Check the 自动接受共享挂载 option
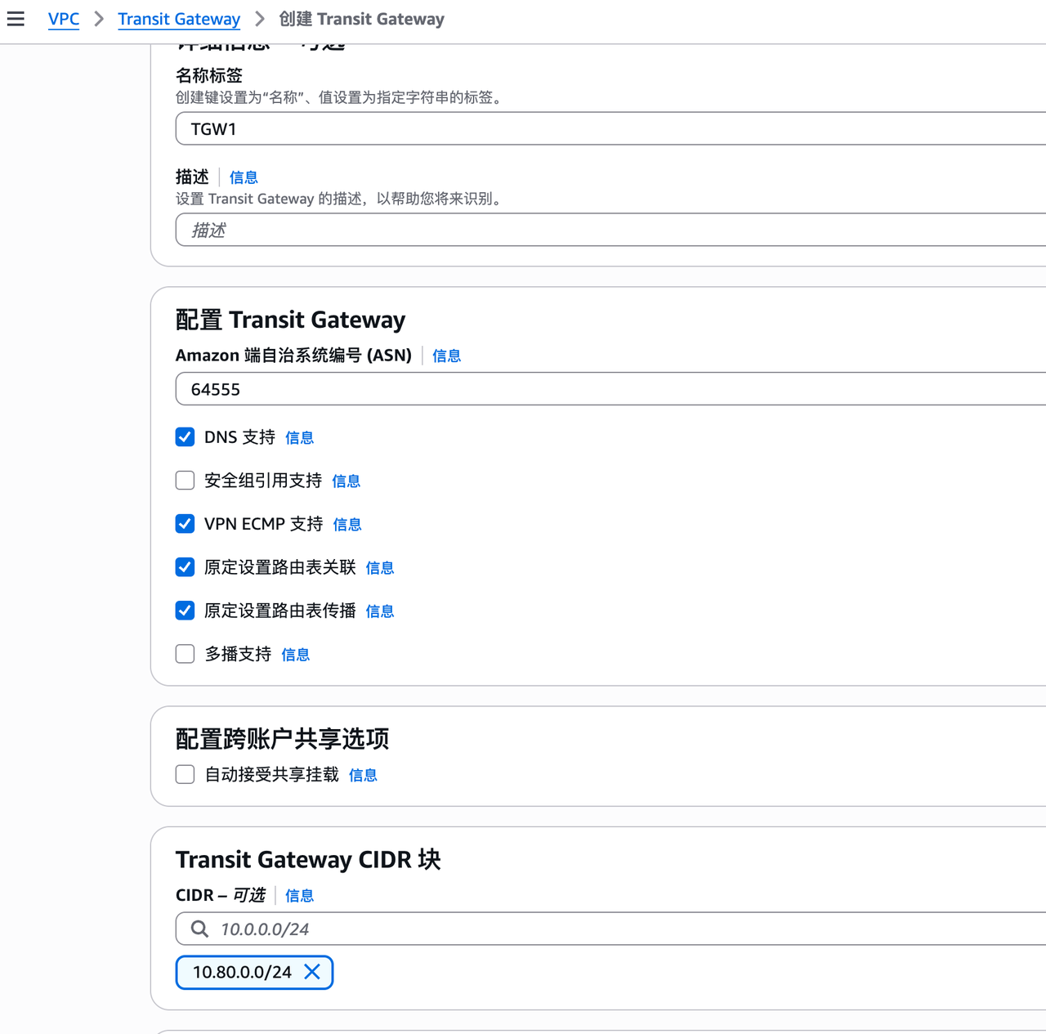1046x1034 pixels. pos(185,774)
